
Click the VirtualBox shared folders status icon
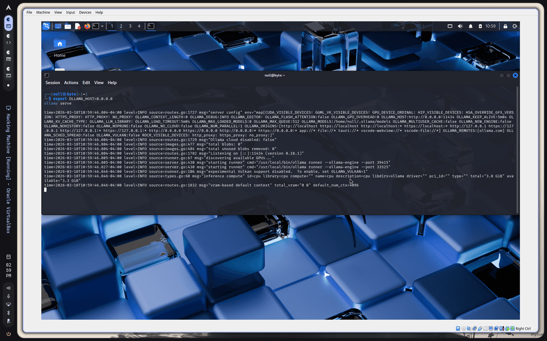point(485,328)
